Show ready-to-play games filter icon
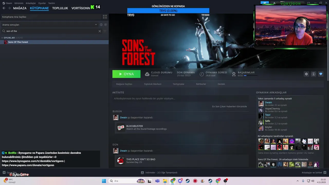329x185 pixels. pyautogui.click(x=105, y=25)
